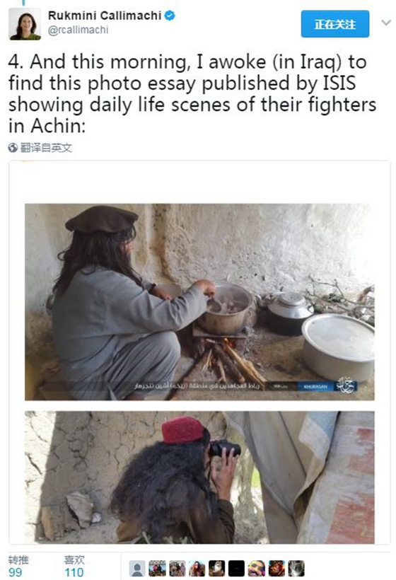
Task: Open the third liker avatar
Action: (177, 569)
